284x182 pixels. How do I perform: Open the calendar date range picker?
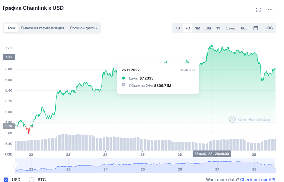[255, 28]
